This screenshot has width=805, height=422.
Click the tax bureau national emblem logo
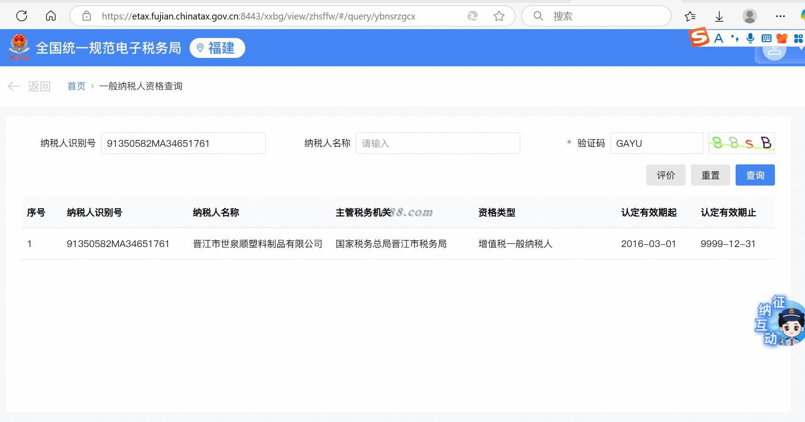[19, 47]
